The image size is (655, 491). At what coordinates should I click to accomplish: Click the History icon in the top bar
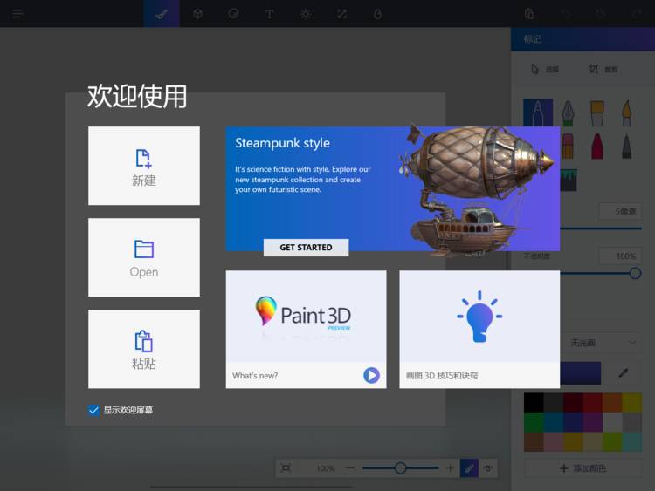[x=601, y=14]
